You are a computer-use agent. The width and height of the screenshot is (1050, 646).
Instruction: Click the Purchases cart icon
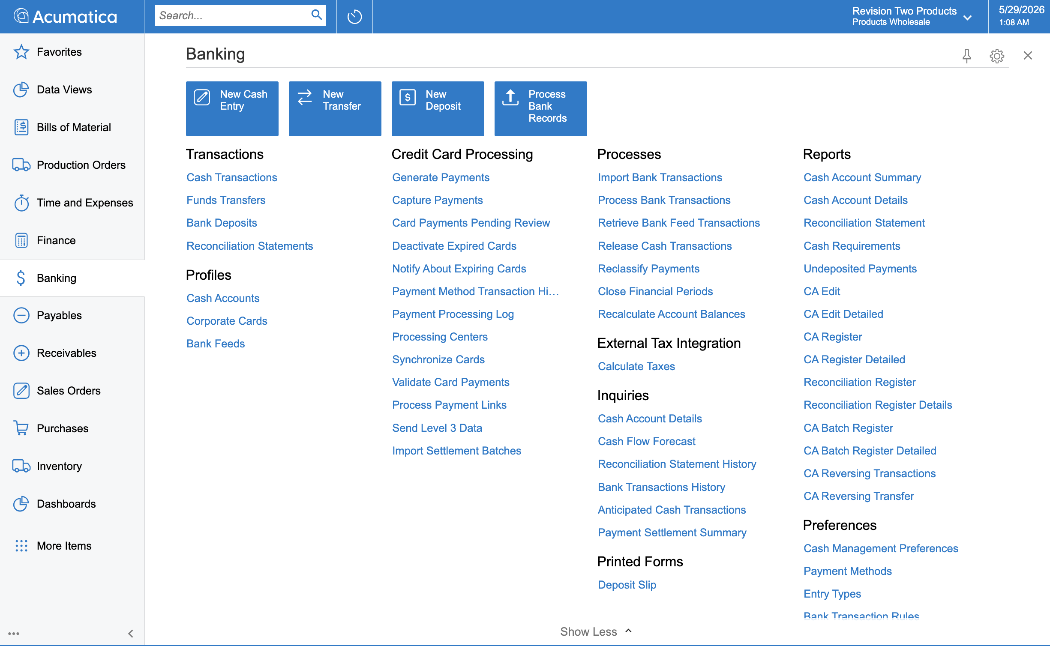point(21,428)
